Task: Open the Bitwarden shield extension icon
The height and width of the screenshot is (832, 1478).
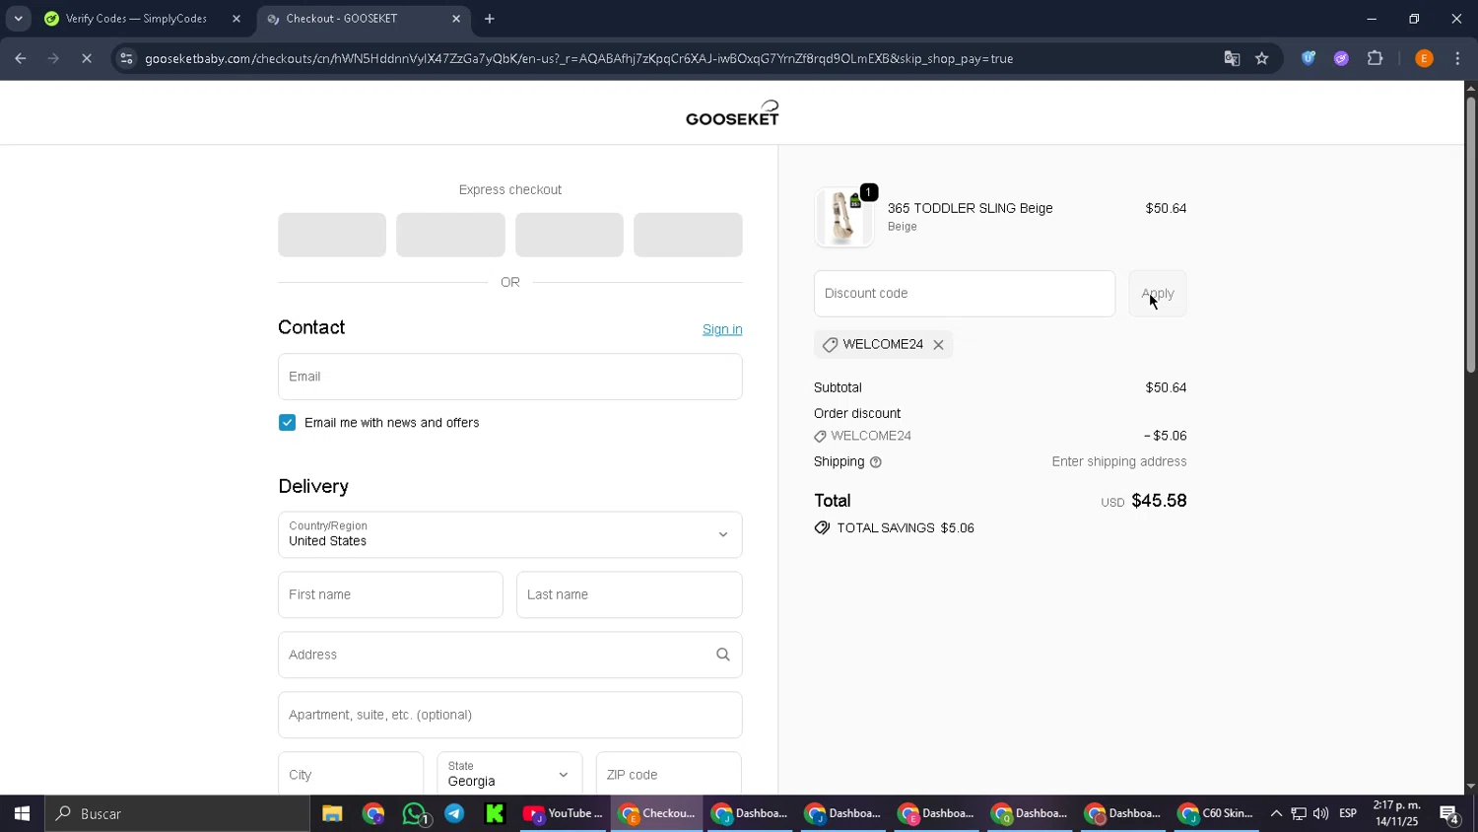Action: [1309, 59]
